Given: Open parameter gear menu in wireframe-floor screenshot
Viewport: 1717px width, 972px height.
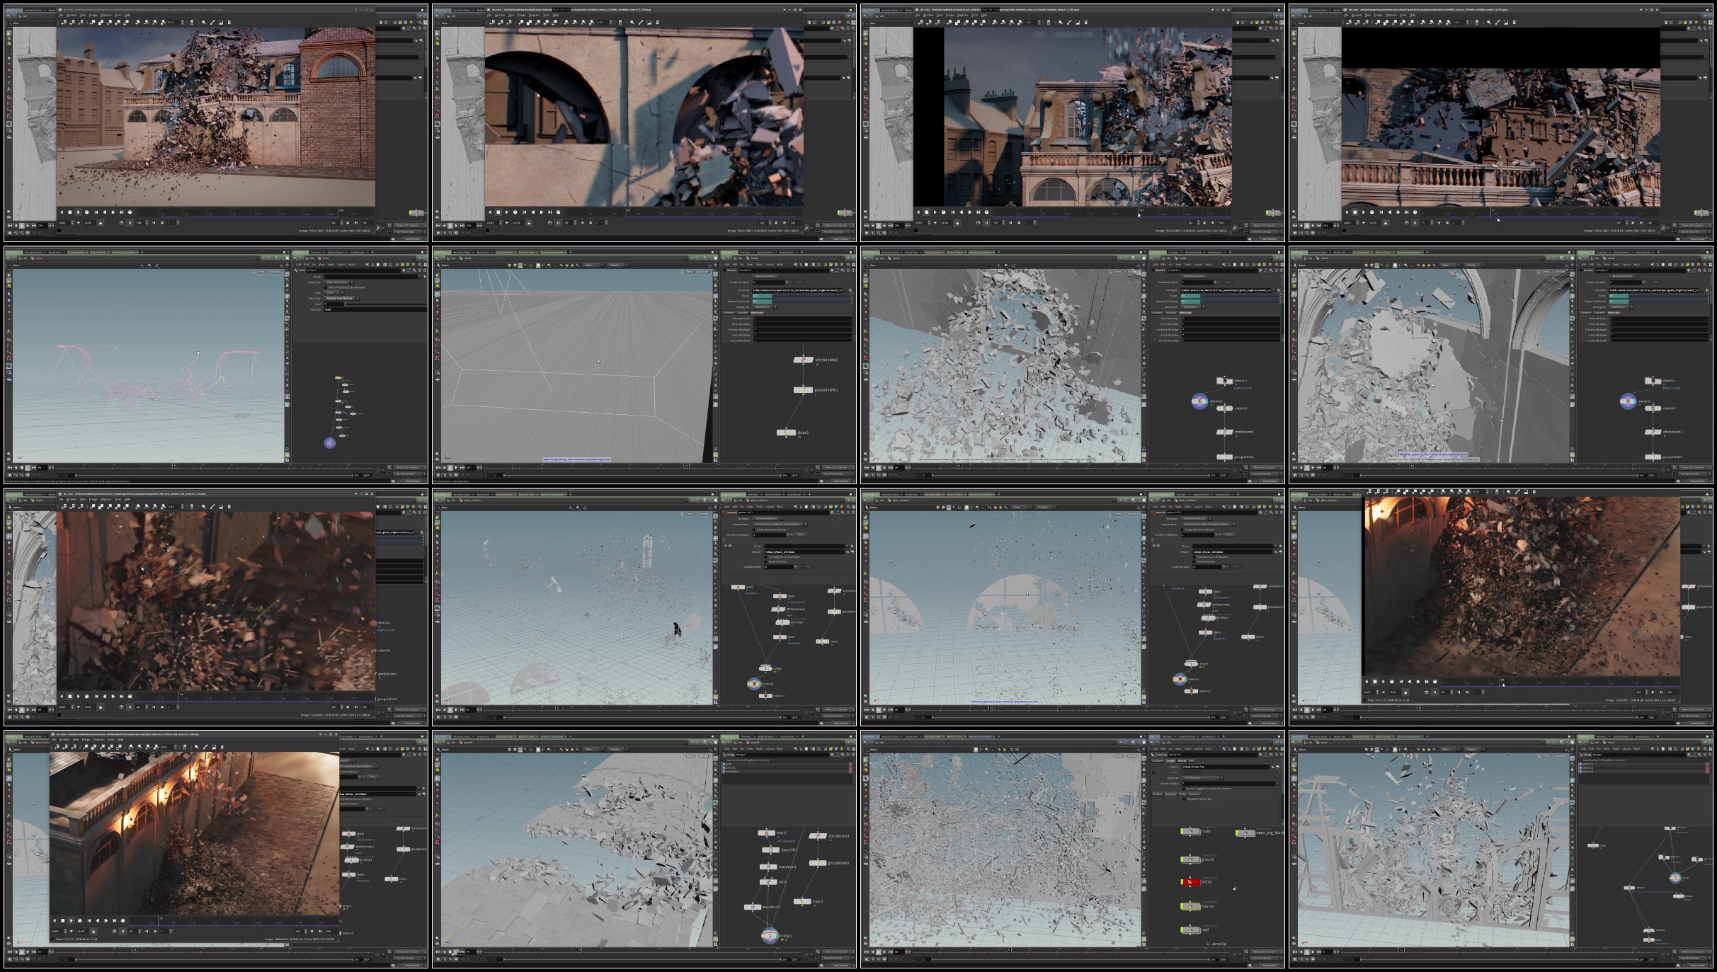Looking at the screenshot, I should 832,270.
